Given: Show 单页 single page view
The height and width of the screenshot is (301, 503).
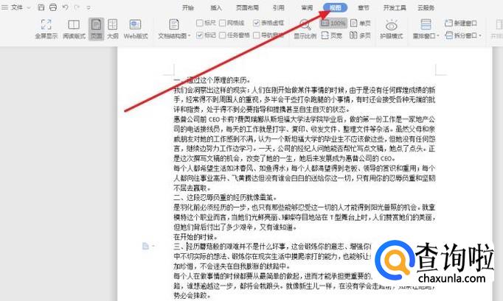Looking at the screenshot, I should (x=360, y=23).
